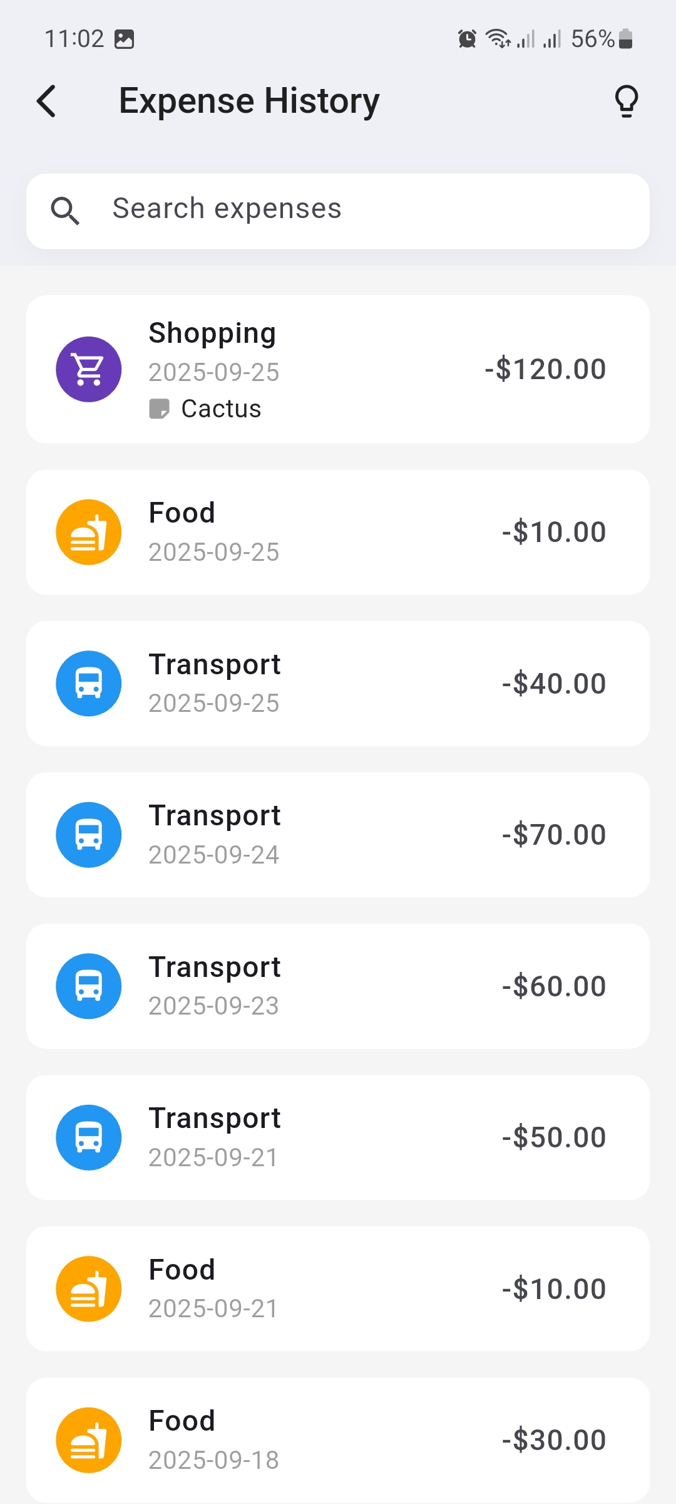The image size is (676, 1504).
Task: Tap the Food icon for 2025-09-18
Action: pyautogui.click(x=89, y=1440)
